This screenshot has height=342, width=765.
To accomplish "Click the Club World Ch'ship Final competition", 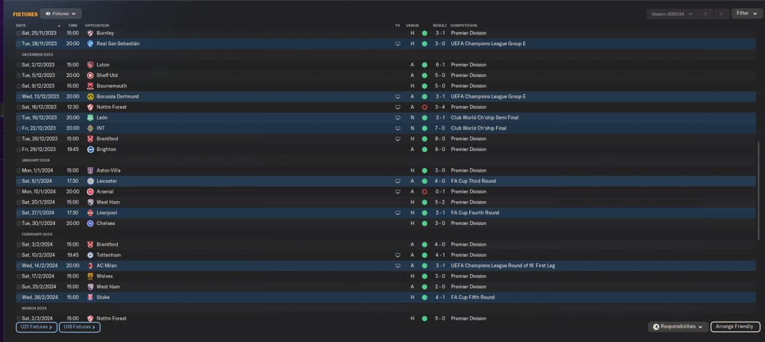I will coord(479,128).
